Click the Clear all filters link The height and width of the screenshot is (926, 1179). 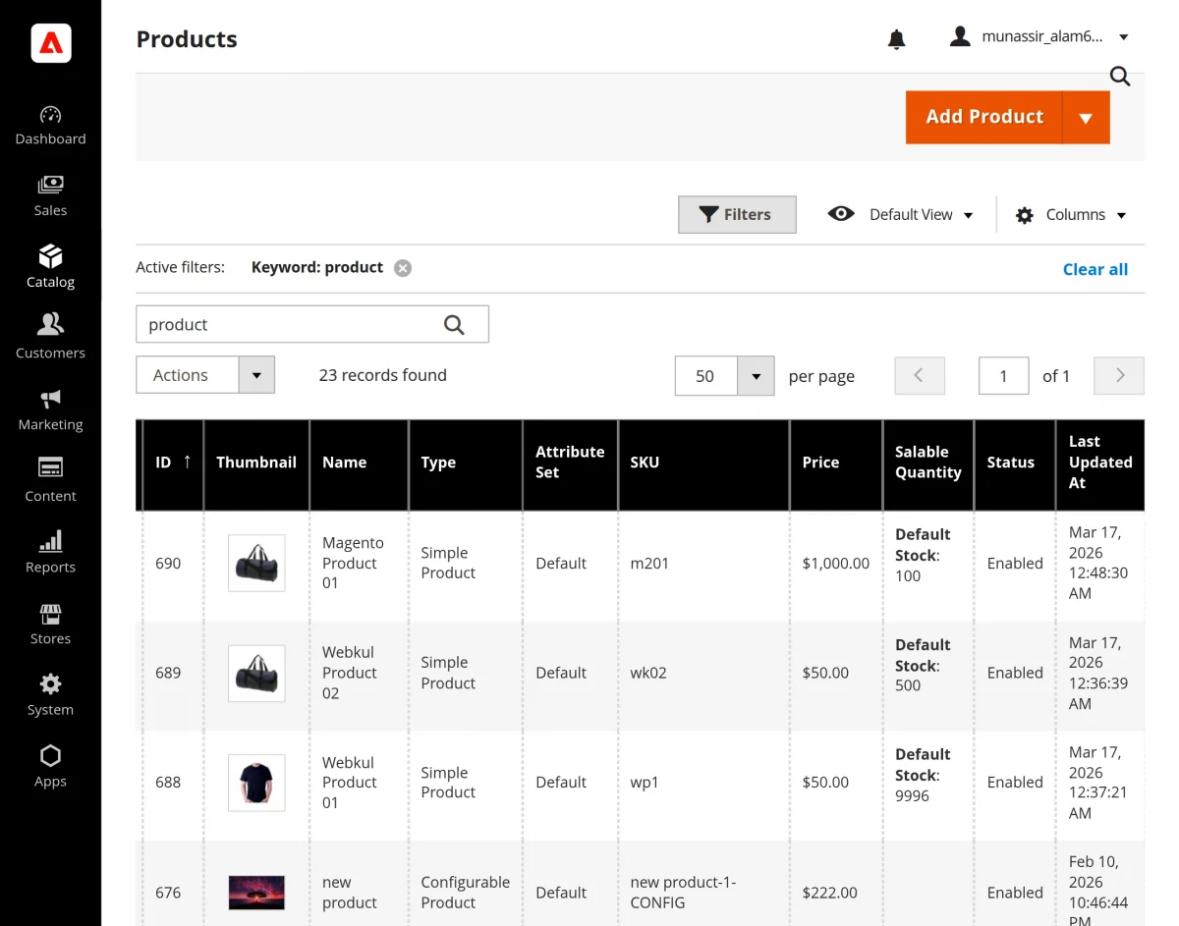pyautogui.click(x=1095, y=268)
